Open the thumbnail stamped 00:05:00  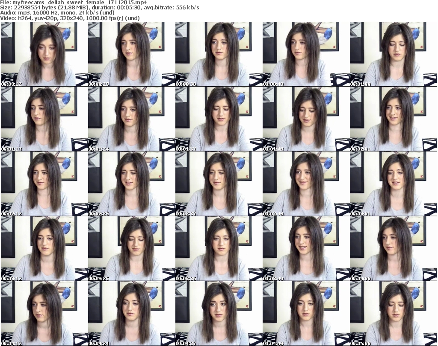point(394,314)
